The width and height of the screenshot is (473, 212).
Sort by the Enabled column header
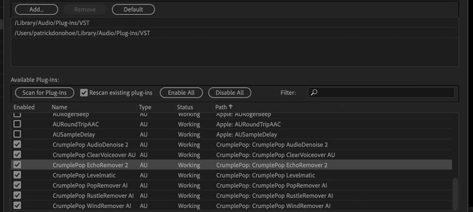(x=24, y=107)
